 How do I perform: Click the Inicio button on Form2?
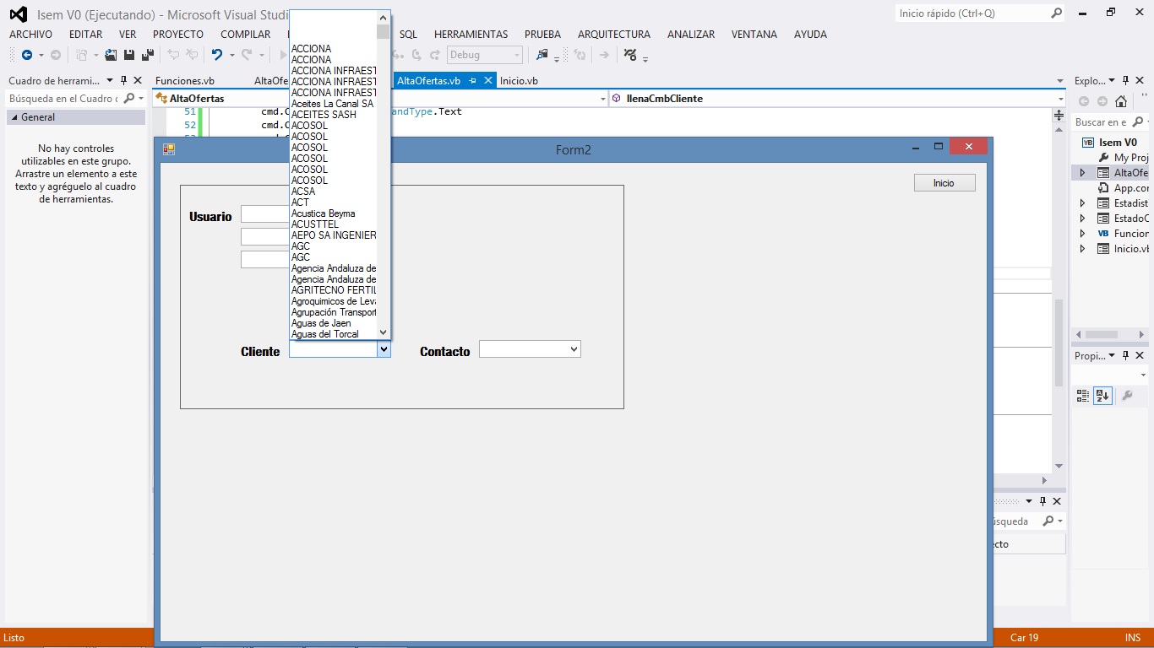944,183
